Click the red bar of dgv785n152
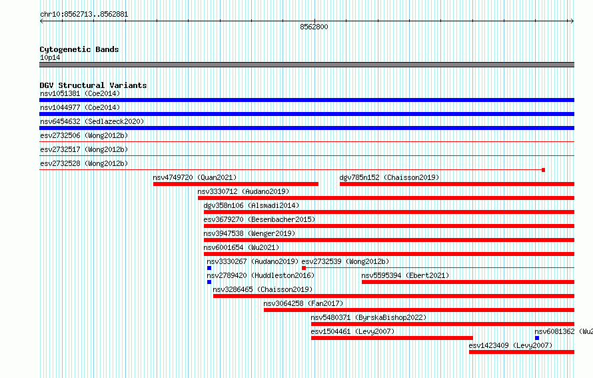The image size is (593, 378). pos(457,184)
